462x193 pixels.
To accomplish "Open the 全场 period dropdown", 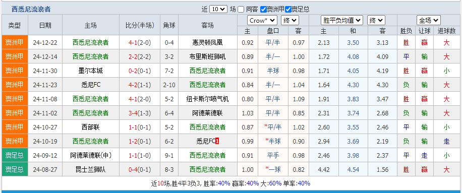I will tap(429, 20).
